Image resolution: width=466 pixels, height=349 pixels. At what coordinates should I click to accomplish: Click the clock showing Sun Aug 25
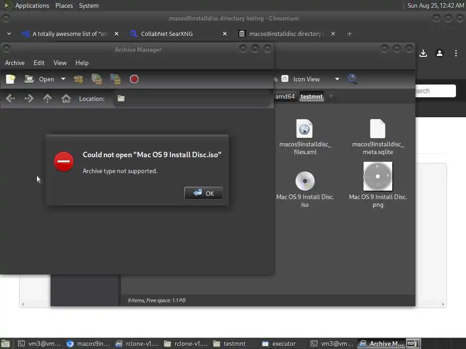tap(436, 5)
